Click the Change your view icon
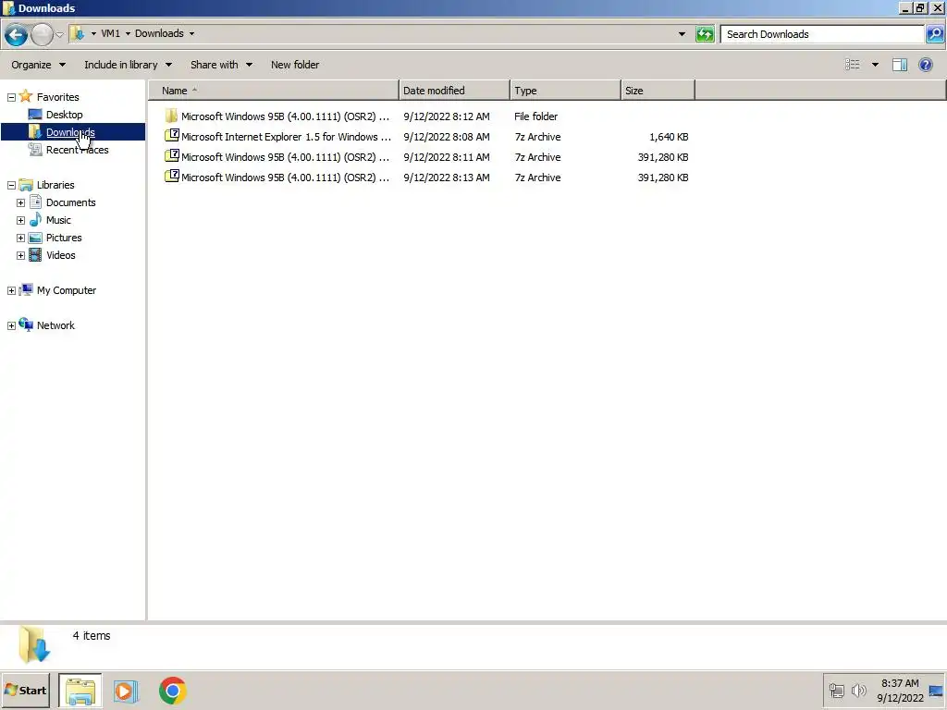This screenshot has width=947, height=710. coord(852,65)
